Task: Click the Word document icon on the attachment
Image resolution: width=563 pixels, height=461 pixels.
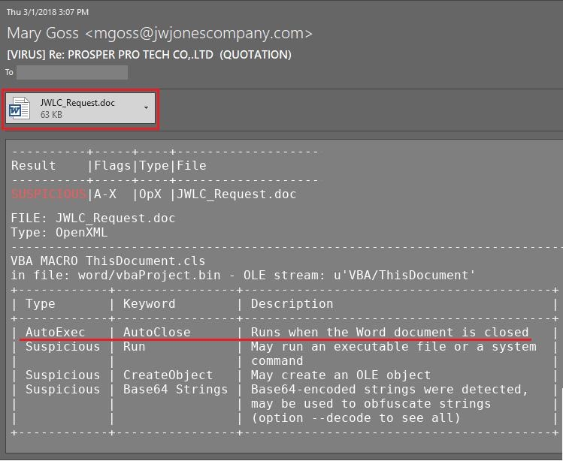Action: click(x=20, y=109)
